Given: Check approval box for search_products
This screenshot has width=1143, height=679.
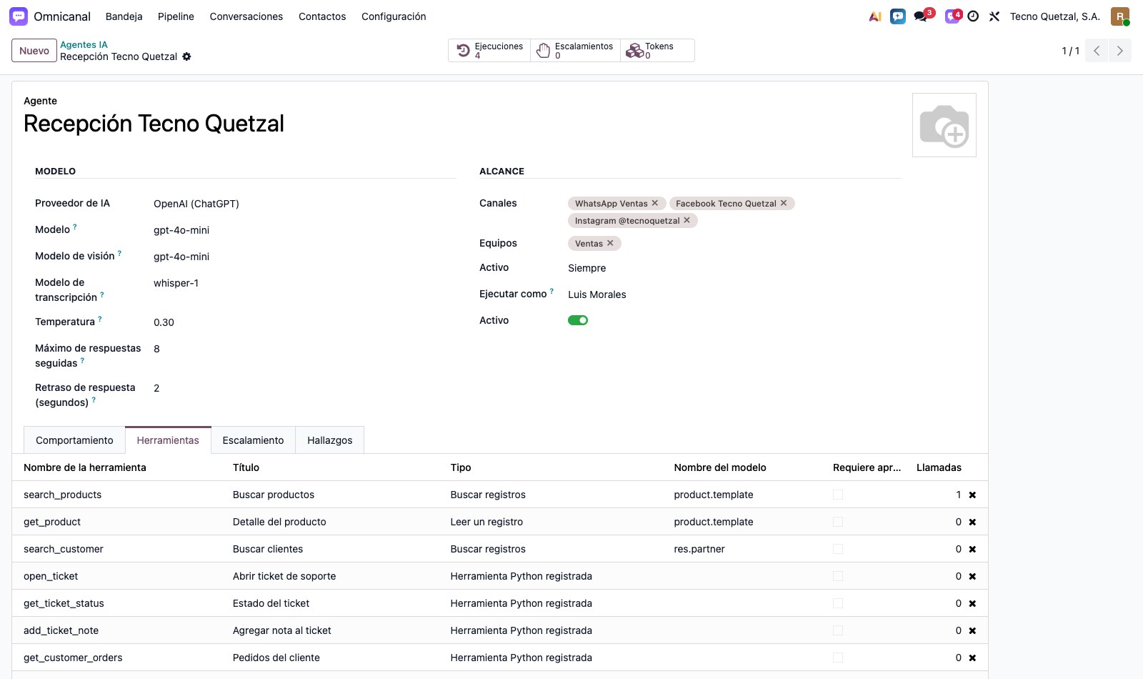Looking at the screenshot, I should (x=838, y=495).
